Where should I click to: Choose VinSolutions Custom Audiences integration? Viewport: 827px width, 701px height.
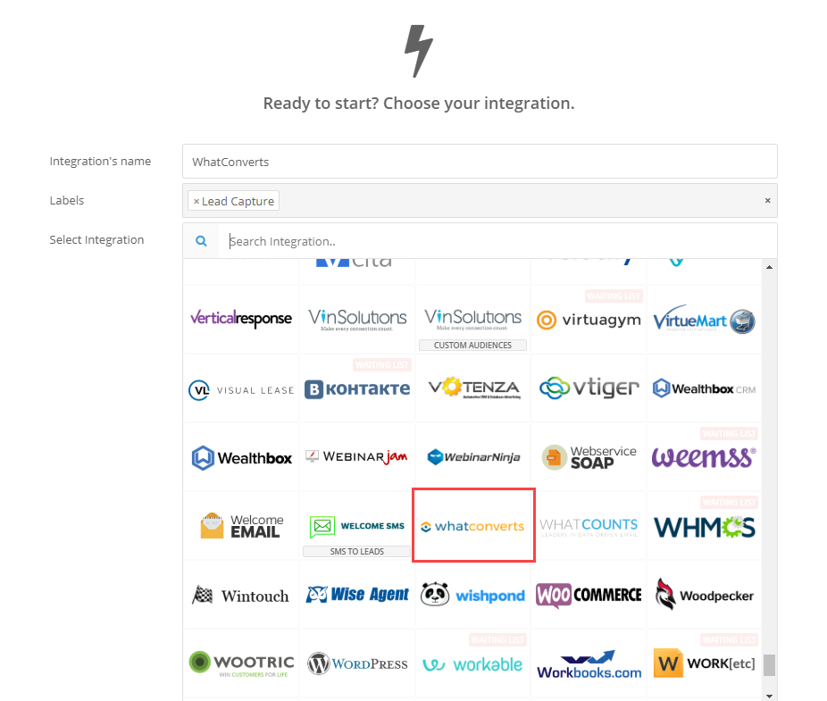click(473, 319)
